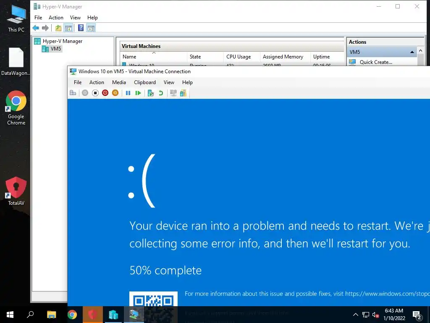Click muted volume icon in tray
The width and height of the screenshot is (430, 323).
[375, 315]
